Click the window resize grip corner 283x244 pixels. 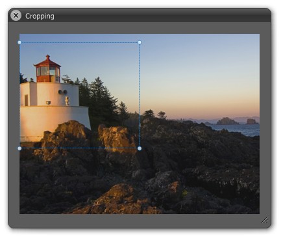pyautogui.click(x=264, y=220)
